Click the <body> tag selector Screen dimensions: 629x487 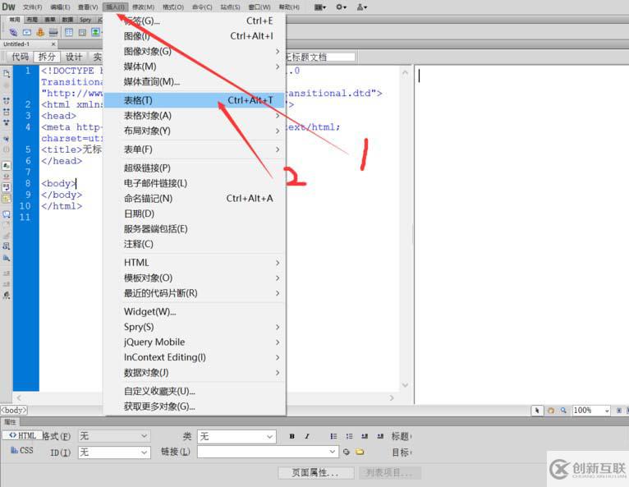(x=14, y=411)
